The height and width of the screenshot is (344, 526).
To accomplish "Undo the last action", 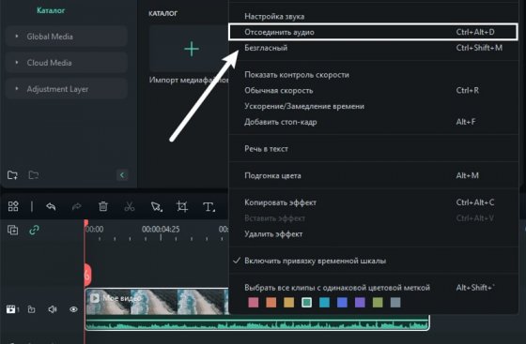I will click(51, 206).
